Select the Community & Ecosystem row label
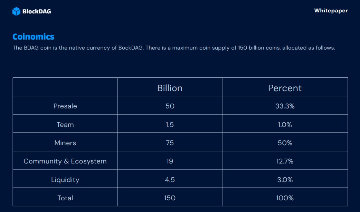This screenshot has height=212, width=360. tap(65, 161)
